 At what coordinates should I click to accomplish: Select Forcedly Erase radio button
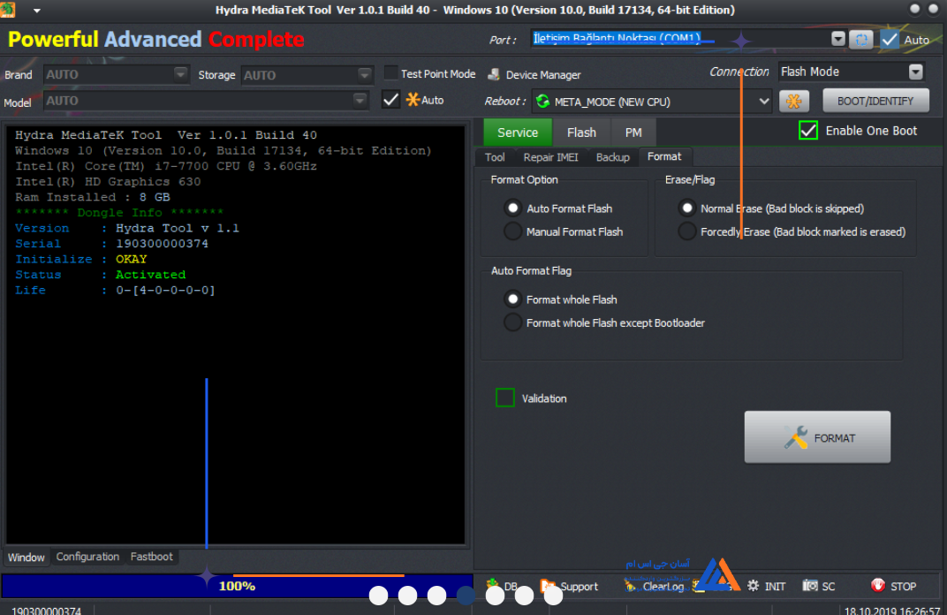[686, 232]
